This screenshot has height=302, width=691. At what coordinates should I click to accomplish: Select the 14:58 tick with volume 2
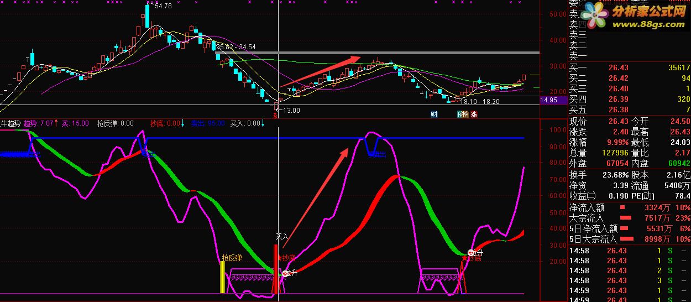(630, 270)
